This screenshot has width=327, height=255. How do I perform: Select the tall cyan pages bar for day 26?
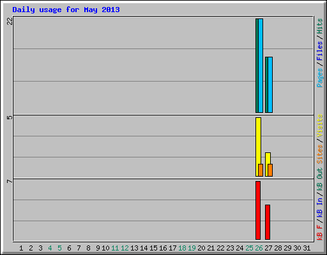click(261, 66)
